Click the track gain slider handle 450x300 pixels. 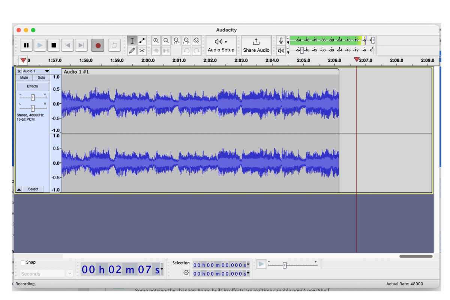point(33,97)
